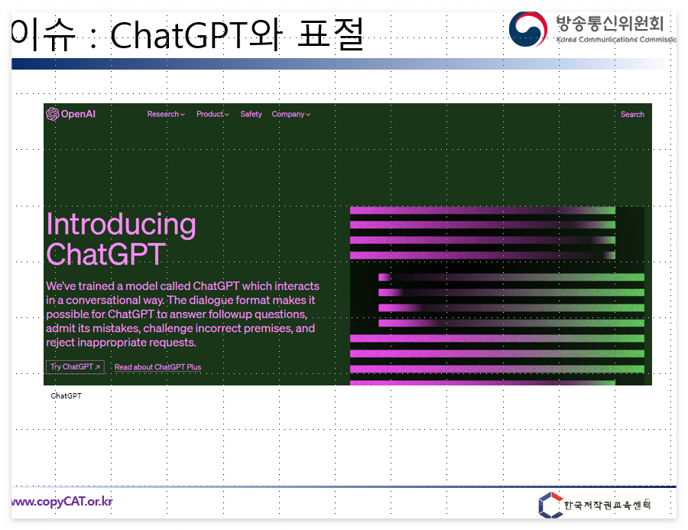The width and height of the screenshot is (688, 530).
Task: Select the 한국저작권교육센터 text
Action: click(x=607, y=505)
